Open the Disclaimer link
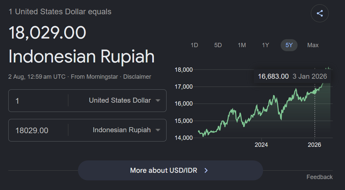Screen dimensions: 345x190 point(137,77)
